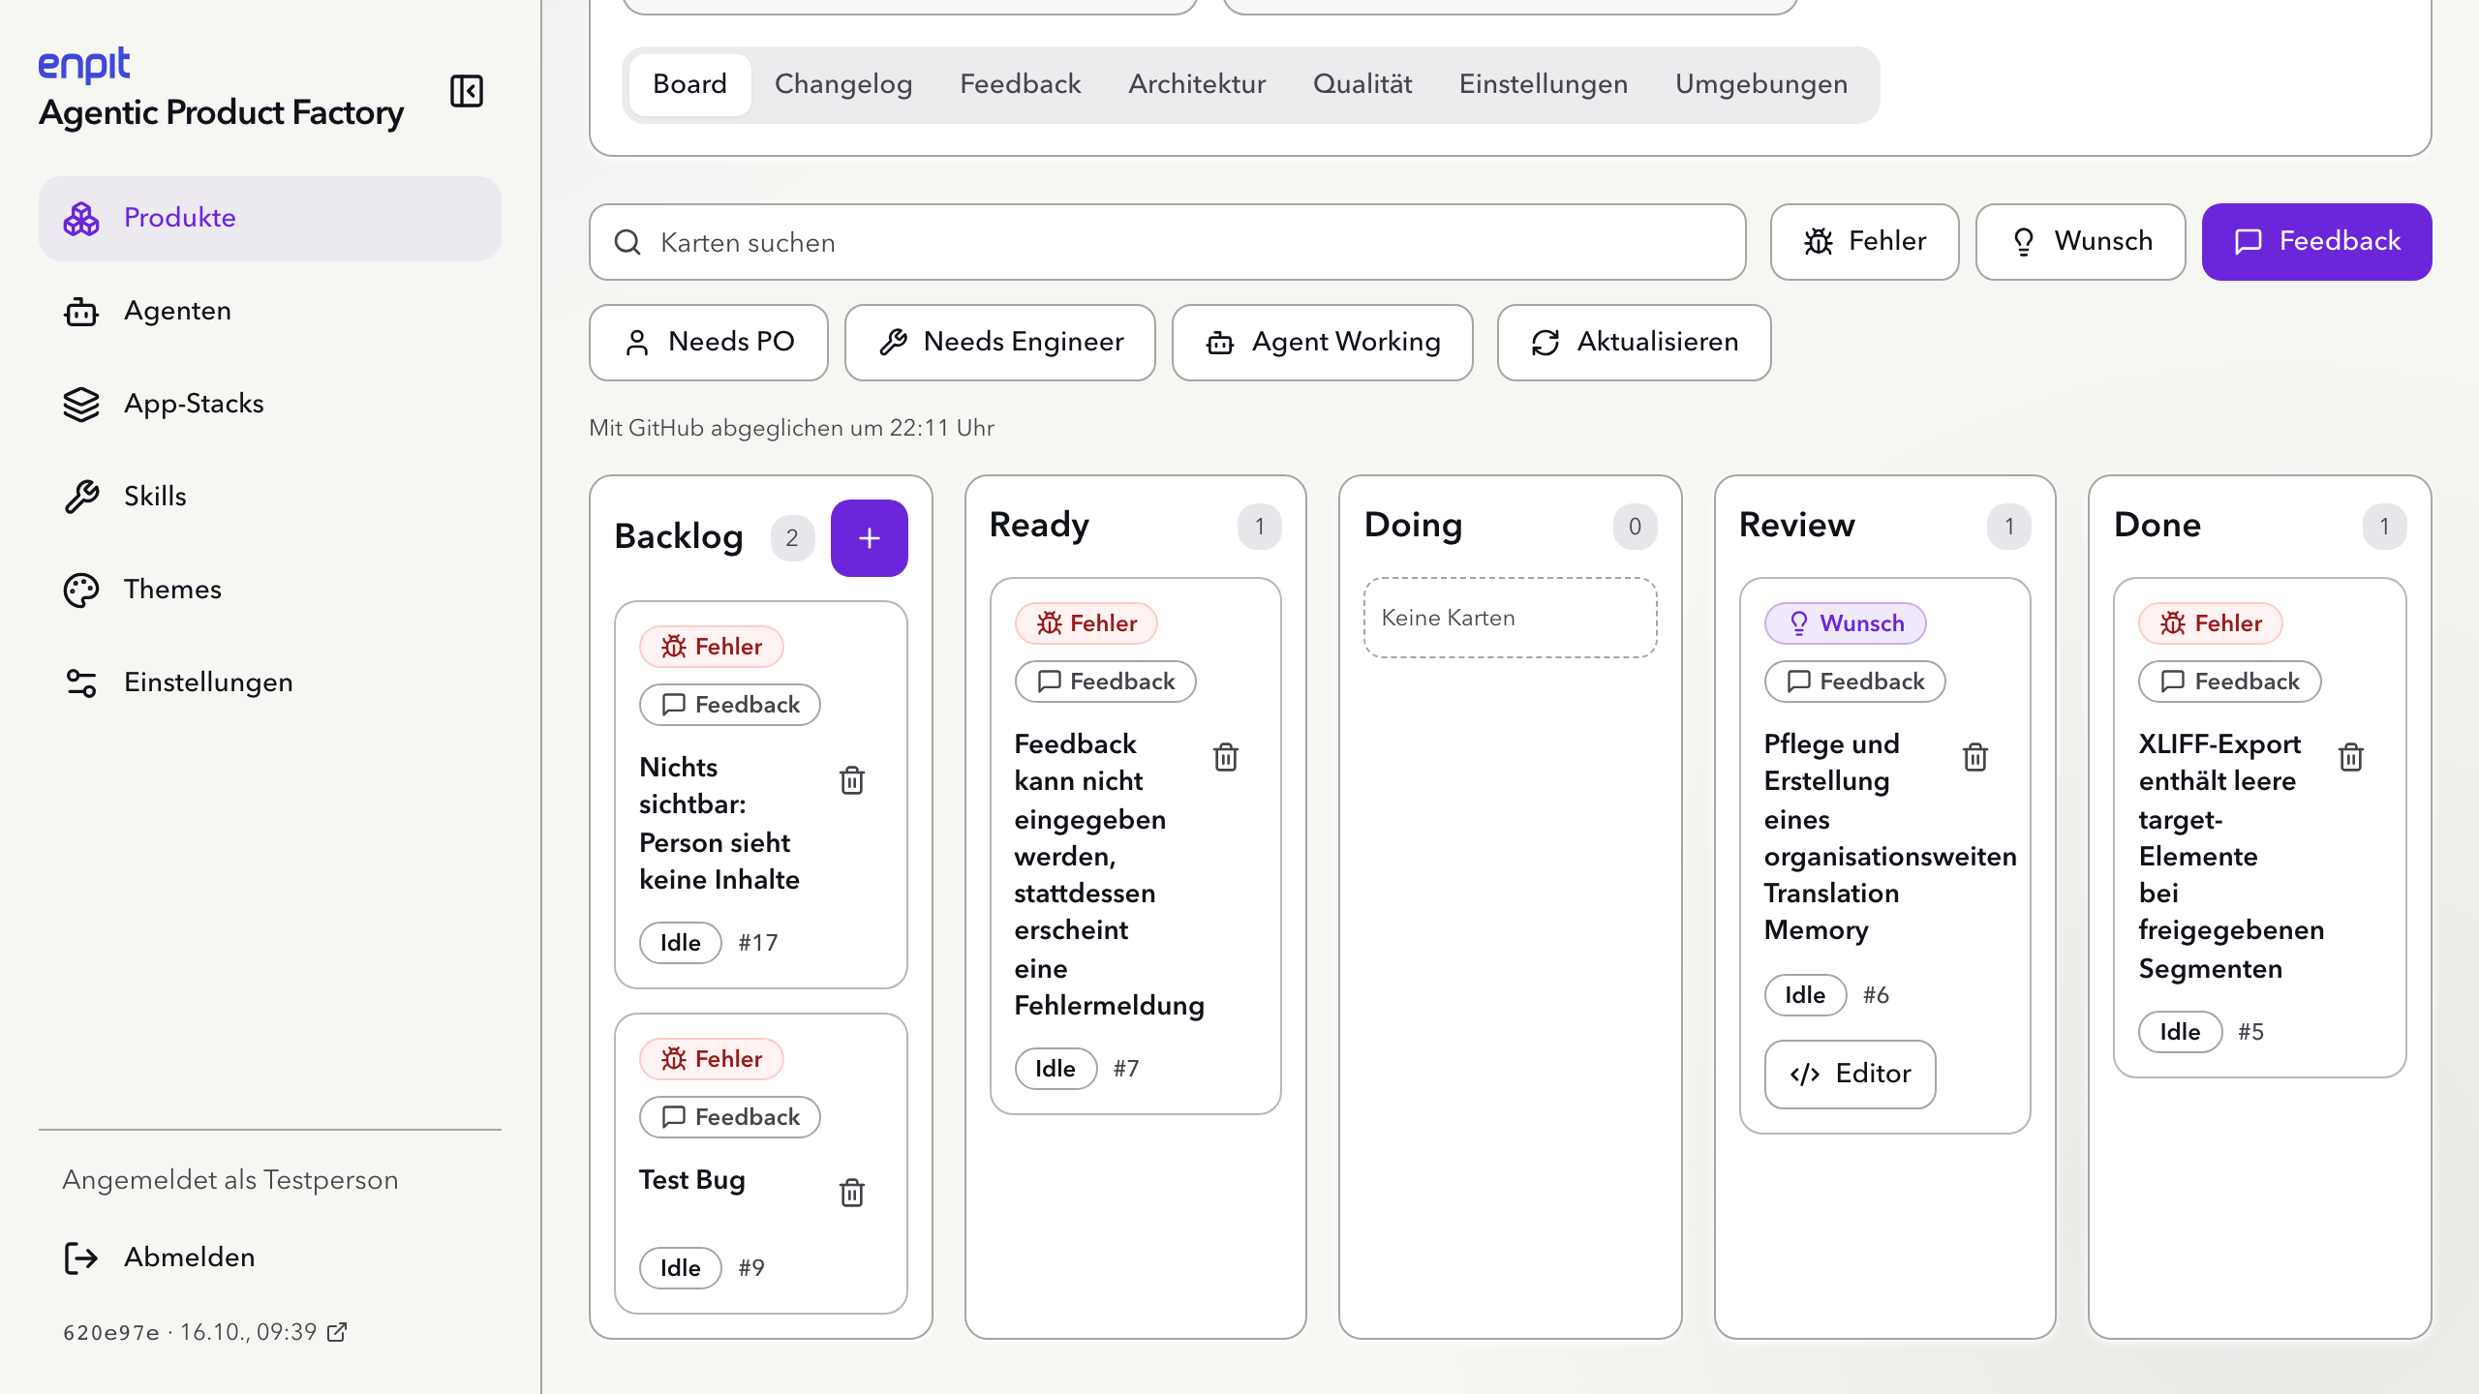Switch to the Architektur tab
Image resolution: width=2479 pixels, height=1394 pixels.
tap(1197, 84)
